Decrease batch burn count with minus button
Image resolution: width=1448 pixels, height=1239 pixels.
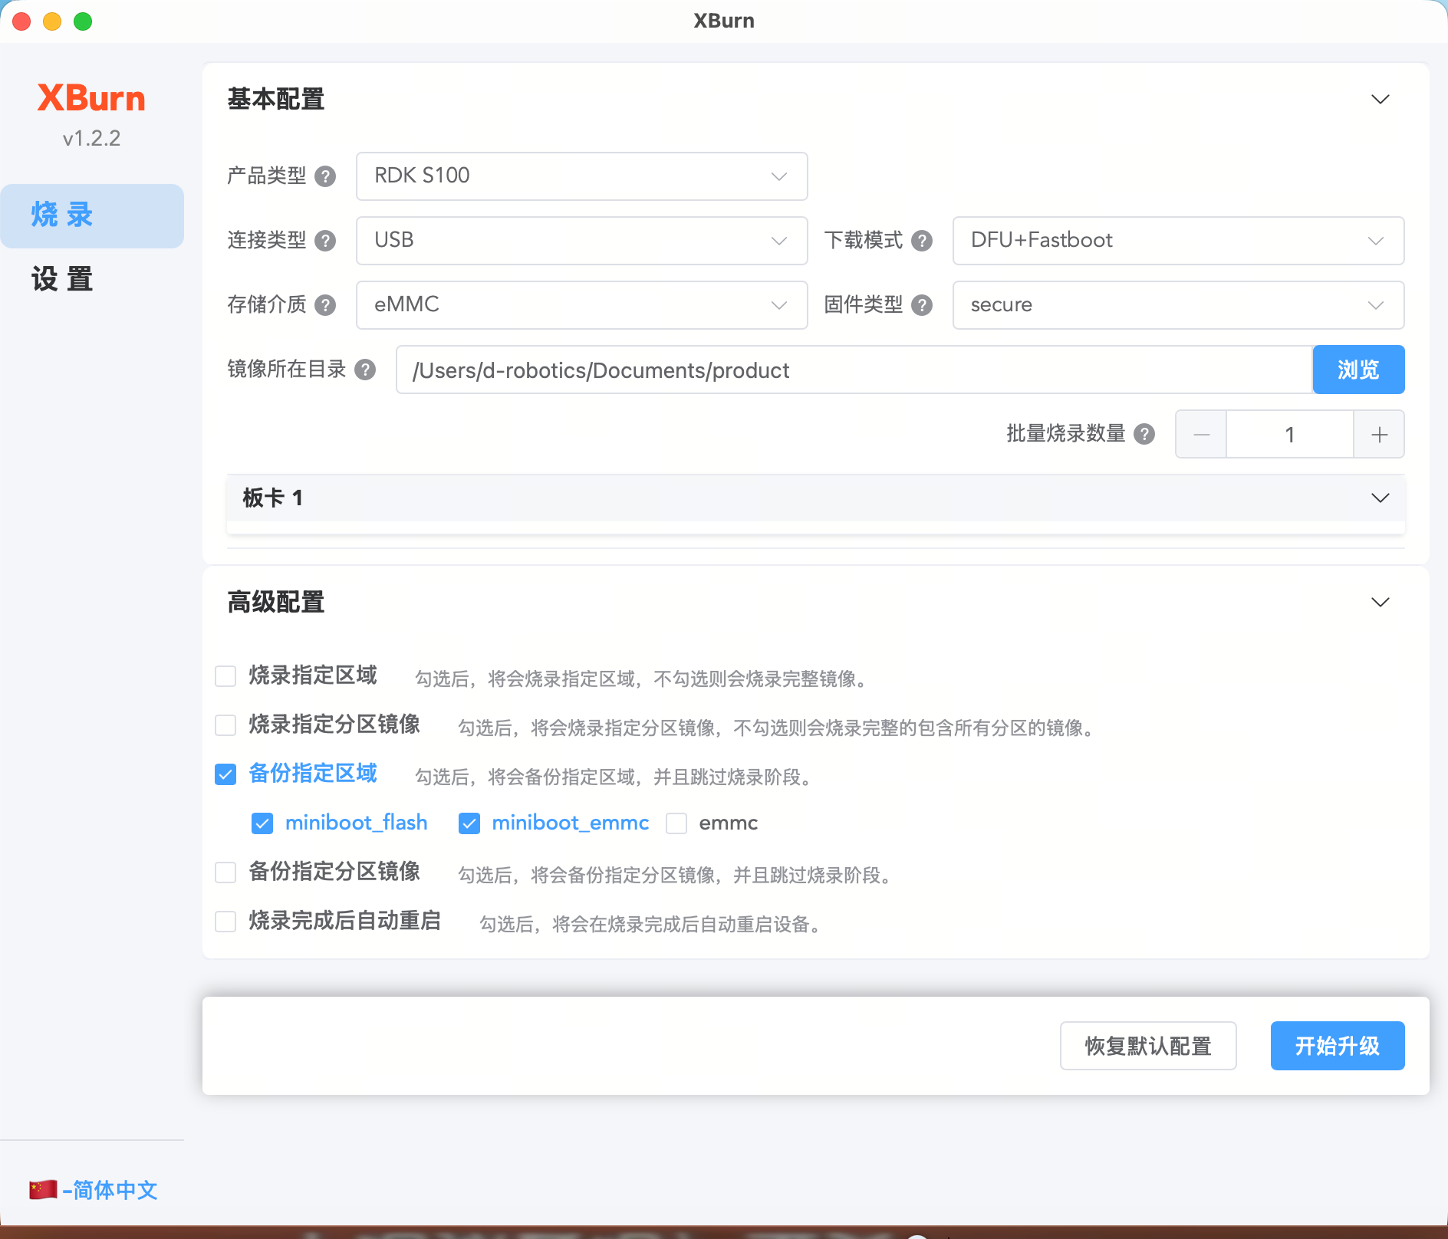click(x=1201, y=435)
